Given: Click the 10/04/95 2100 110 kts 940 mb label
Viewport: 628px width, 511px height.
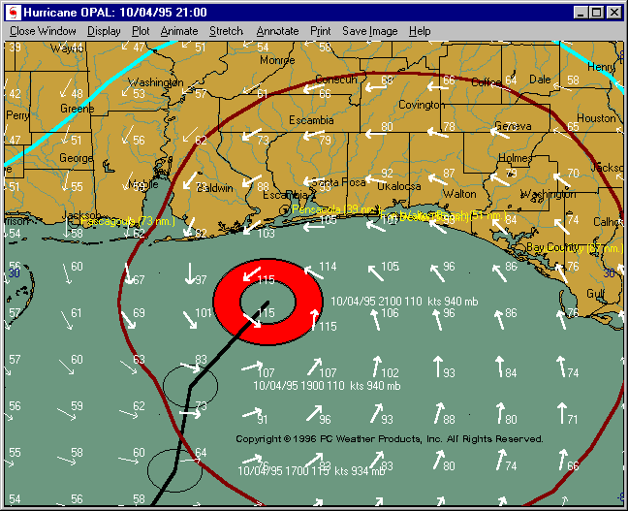Looking at the screenshot, I should click(404, 302).
